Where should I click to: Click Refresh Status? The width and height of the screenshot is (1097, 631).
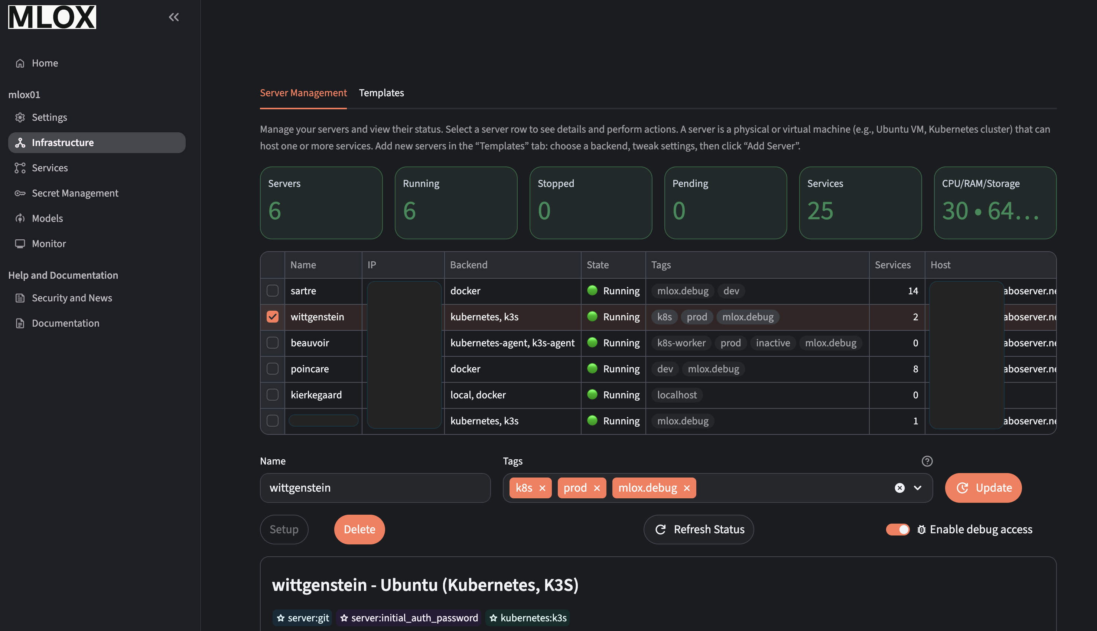698,529
